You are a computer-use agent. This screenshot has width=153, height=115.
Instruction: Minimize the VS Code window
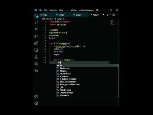click(104, 10)
